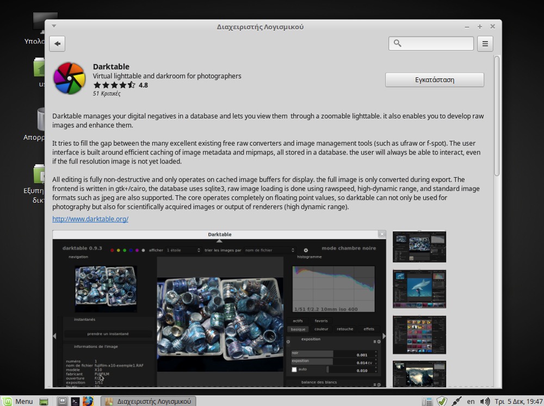Show the desktop via the green panel icon
Image resolution: width=544 pixels, height=406 pixels.
pos(44,402)
